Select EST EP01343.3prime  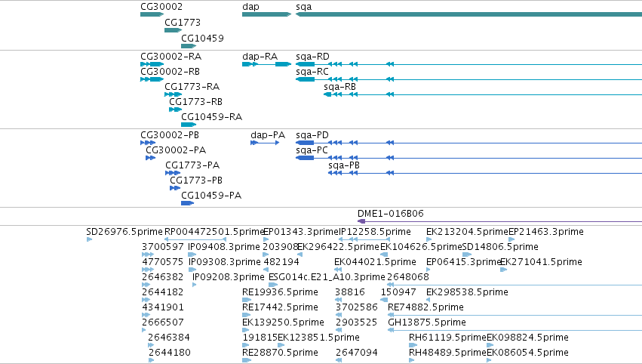[x=301, y=232]
